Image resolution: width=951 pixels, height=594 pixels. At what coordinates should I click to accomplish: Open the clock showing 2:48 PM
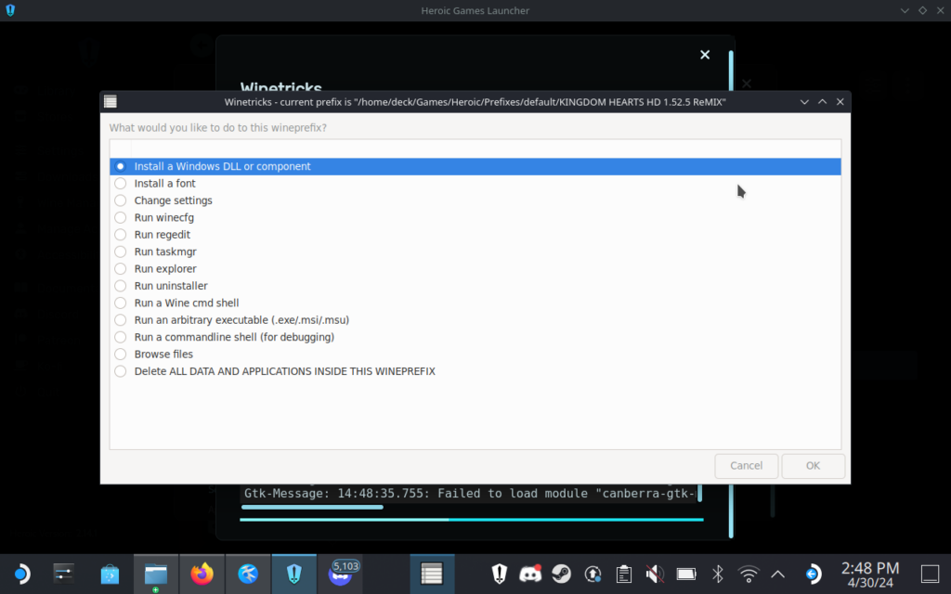[x=869, y=575]
